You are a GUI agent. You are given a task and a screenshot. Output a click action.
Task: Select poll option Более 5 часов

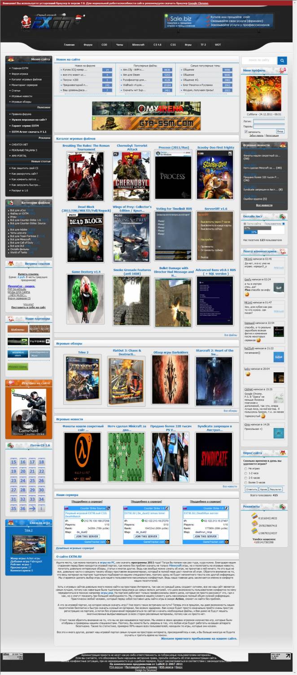point(245,482)
